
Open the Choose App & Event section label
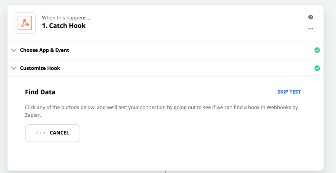click(45, 50)
